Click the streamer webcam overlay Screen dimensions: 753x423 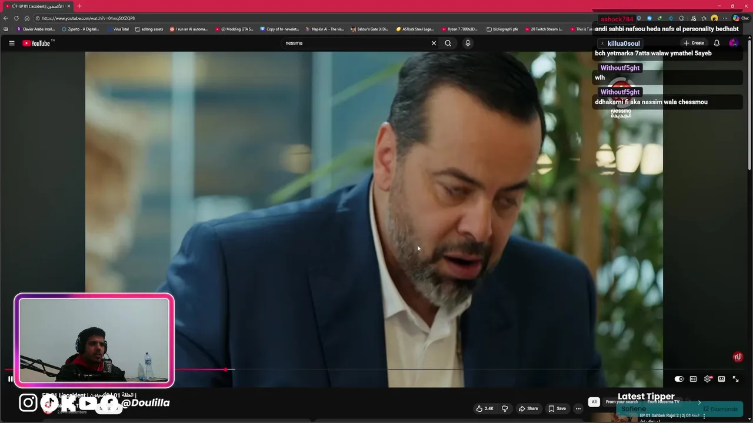(x=94, y=340)
